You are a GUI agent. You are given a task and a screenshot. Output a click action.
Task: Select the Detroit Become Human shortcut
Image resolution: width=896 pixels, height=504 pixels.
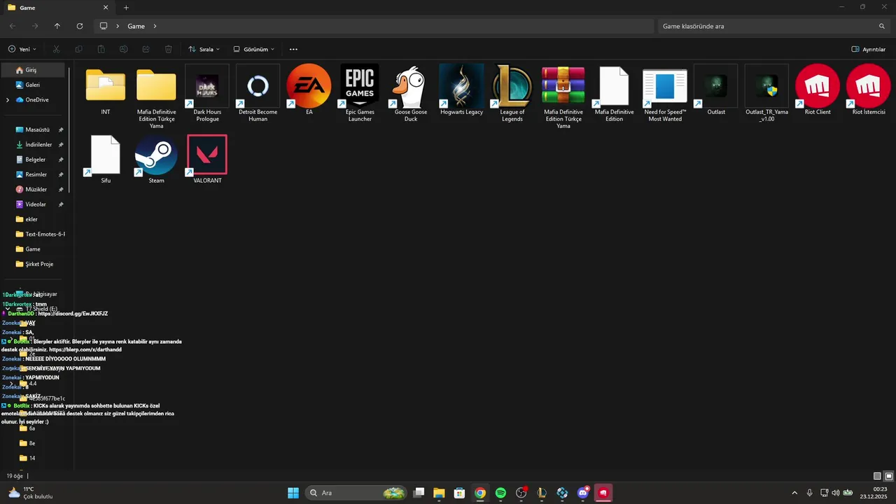tap(258, 92)
